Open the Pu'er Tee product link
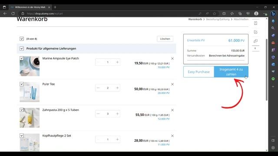The image size is (278, 156). pyautogui.click(x=49, y=84)
